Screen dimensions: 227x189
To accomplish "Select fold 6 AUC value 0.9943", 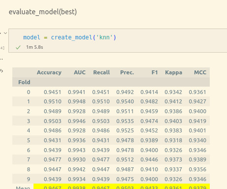I will [77, 150].
